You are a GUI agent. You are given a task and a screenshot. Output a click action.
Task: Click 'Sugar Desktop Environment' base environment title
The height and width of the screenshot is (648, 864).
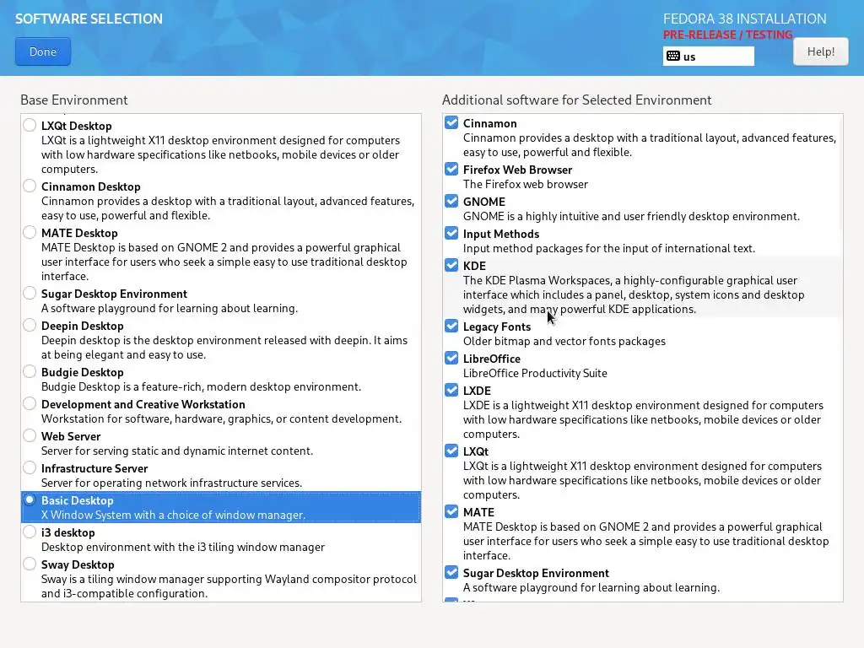pyautogui.click(x=114, y=294)
